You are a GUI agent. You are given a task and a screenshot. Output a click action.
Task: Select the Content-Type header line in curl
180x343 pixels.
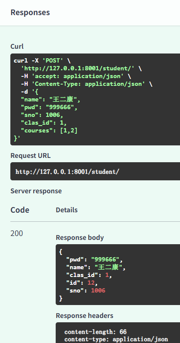pos(86,84)
